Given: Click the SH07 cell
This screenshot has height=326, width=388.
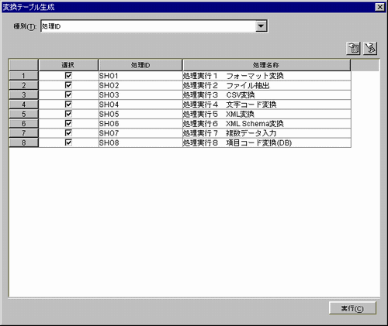Looking at the screenshot, I should pos(140,133).
